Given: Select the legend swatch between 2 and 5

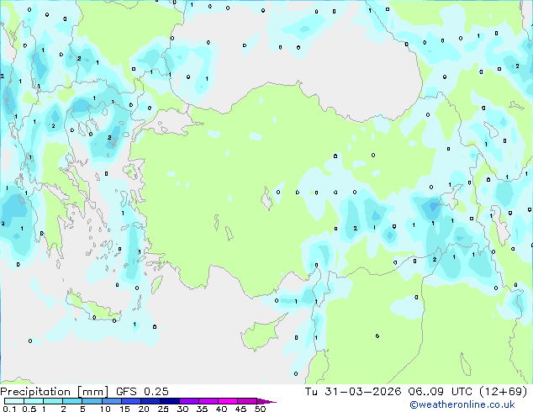Looking at the screenshot, I should 72,401.
